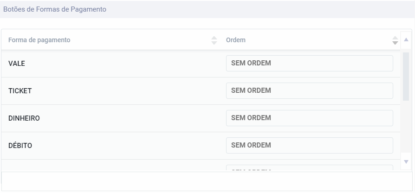Viewport: 415px width, 193px height.
Task: Focus the Ordem field for DÉBITO
Action: (309, 146)
